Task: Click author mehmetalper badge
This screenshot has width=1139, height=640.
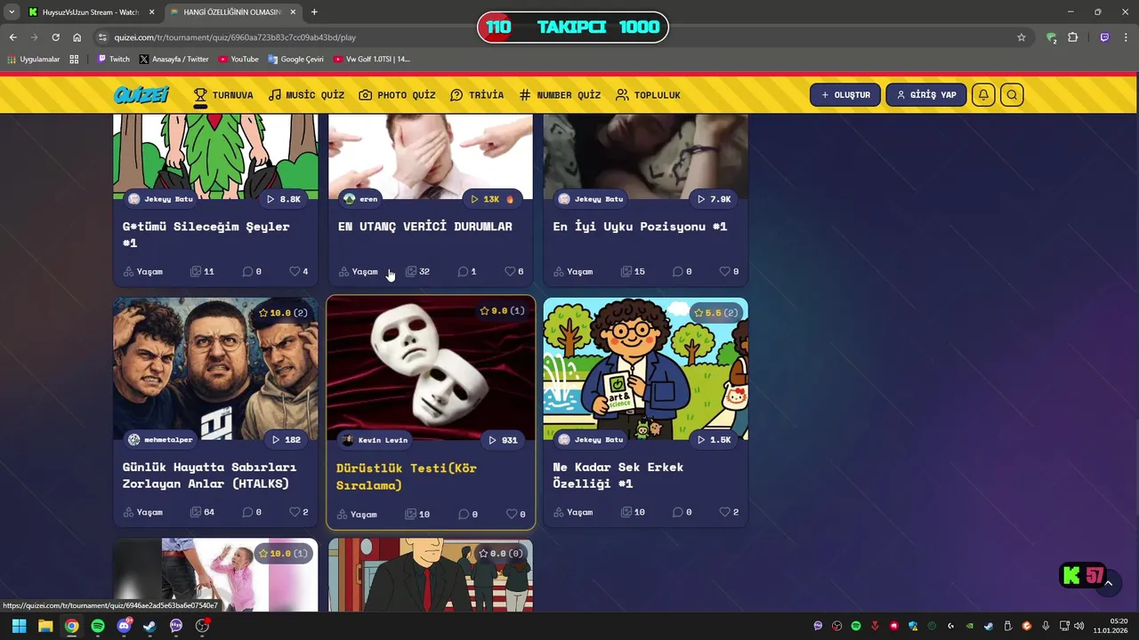Action: click(159, 440)
